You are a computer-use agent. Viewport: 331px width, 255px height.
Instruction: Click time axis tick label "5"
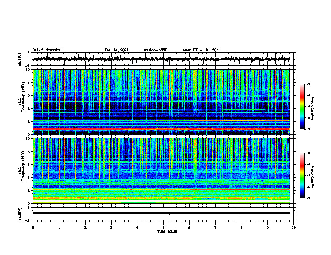(x=163, y=227)
